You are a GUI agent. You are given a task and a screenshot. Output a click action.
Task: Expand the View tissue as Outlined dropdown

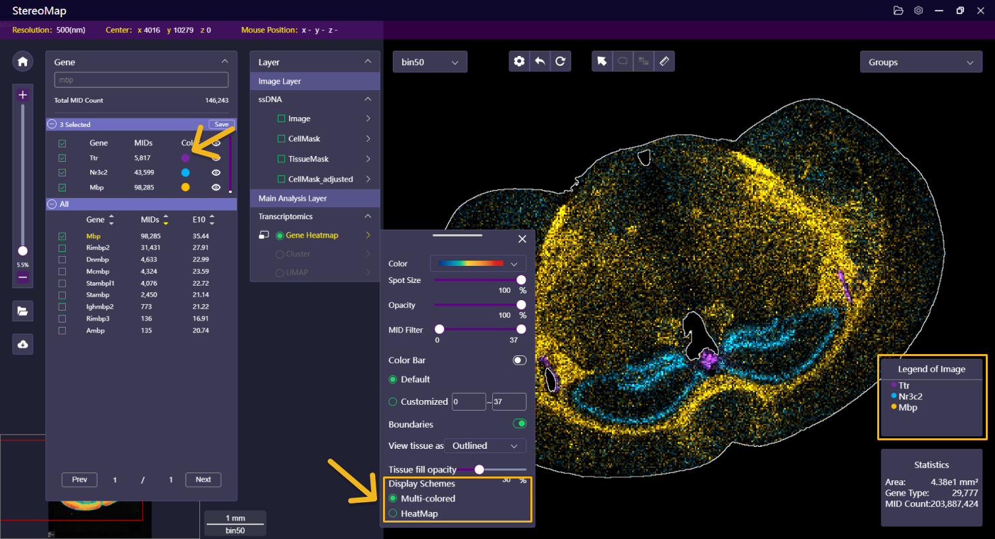tap(485, 446)
